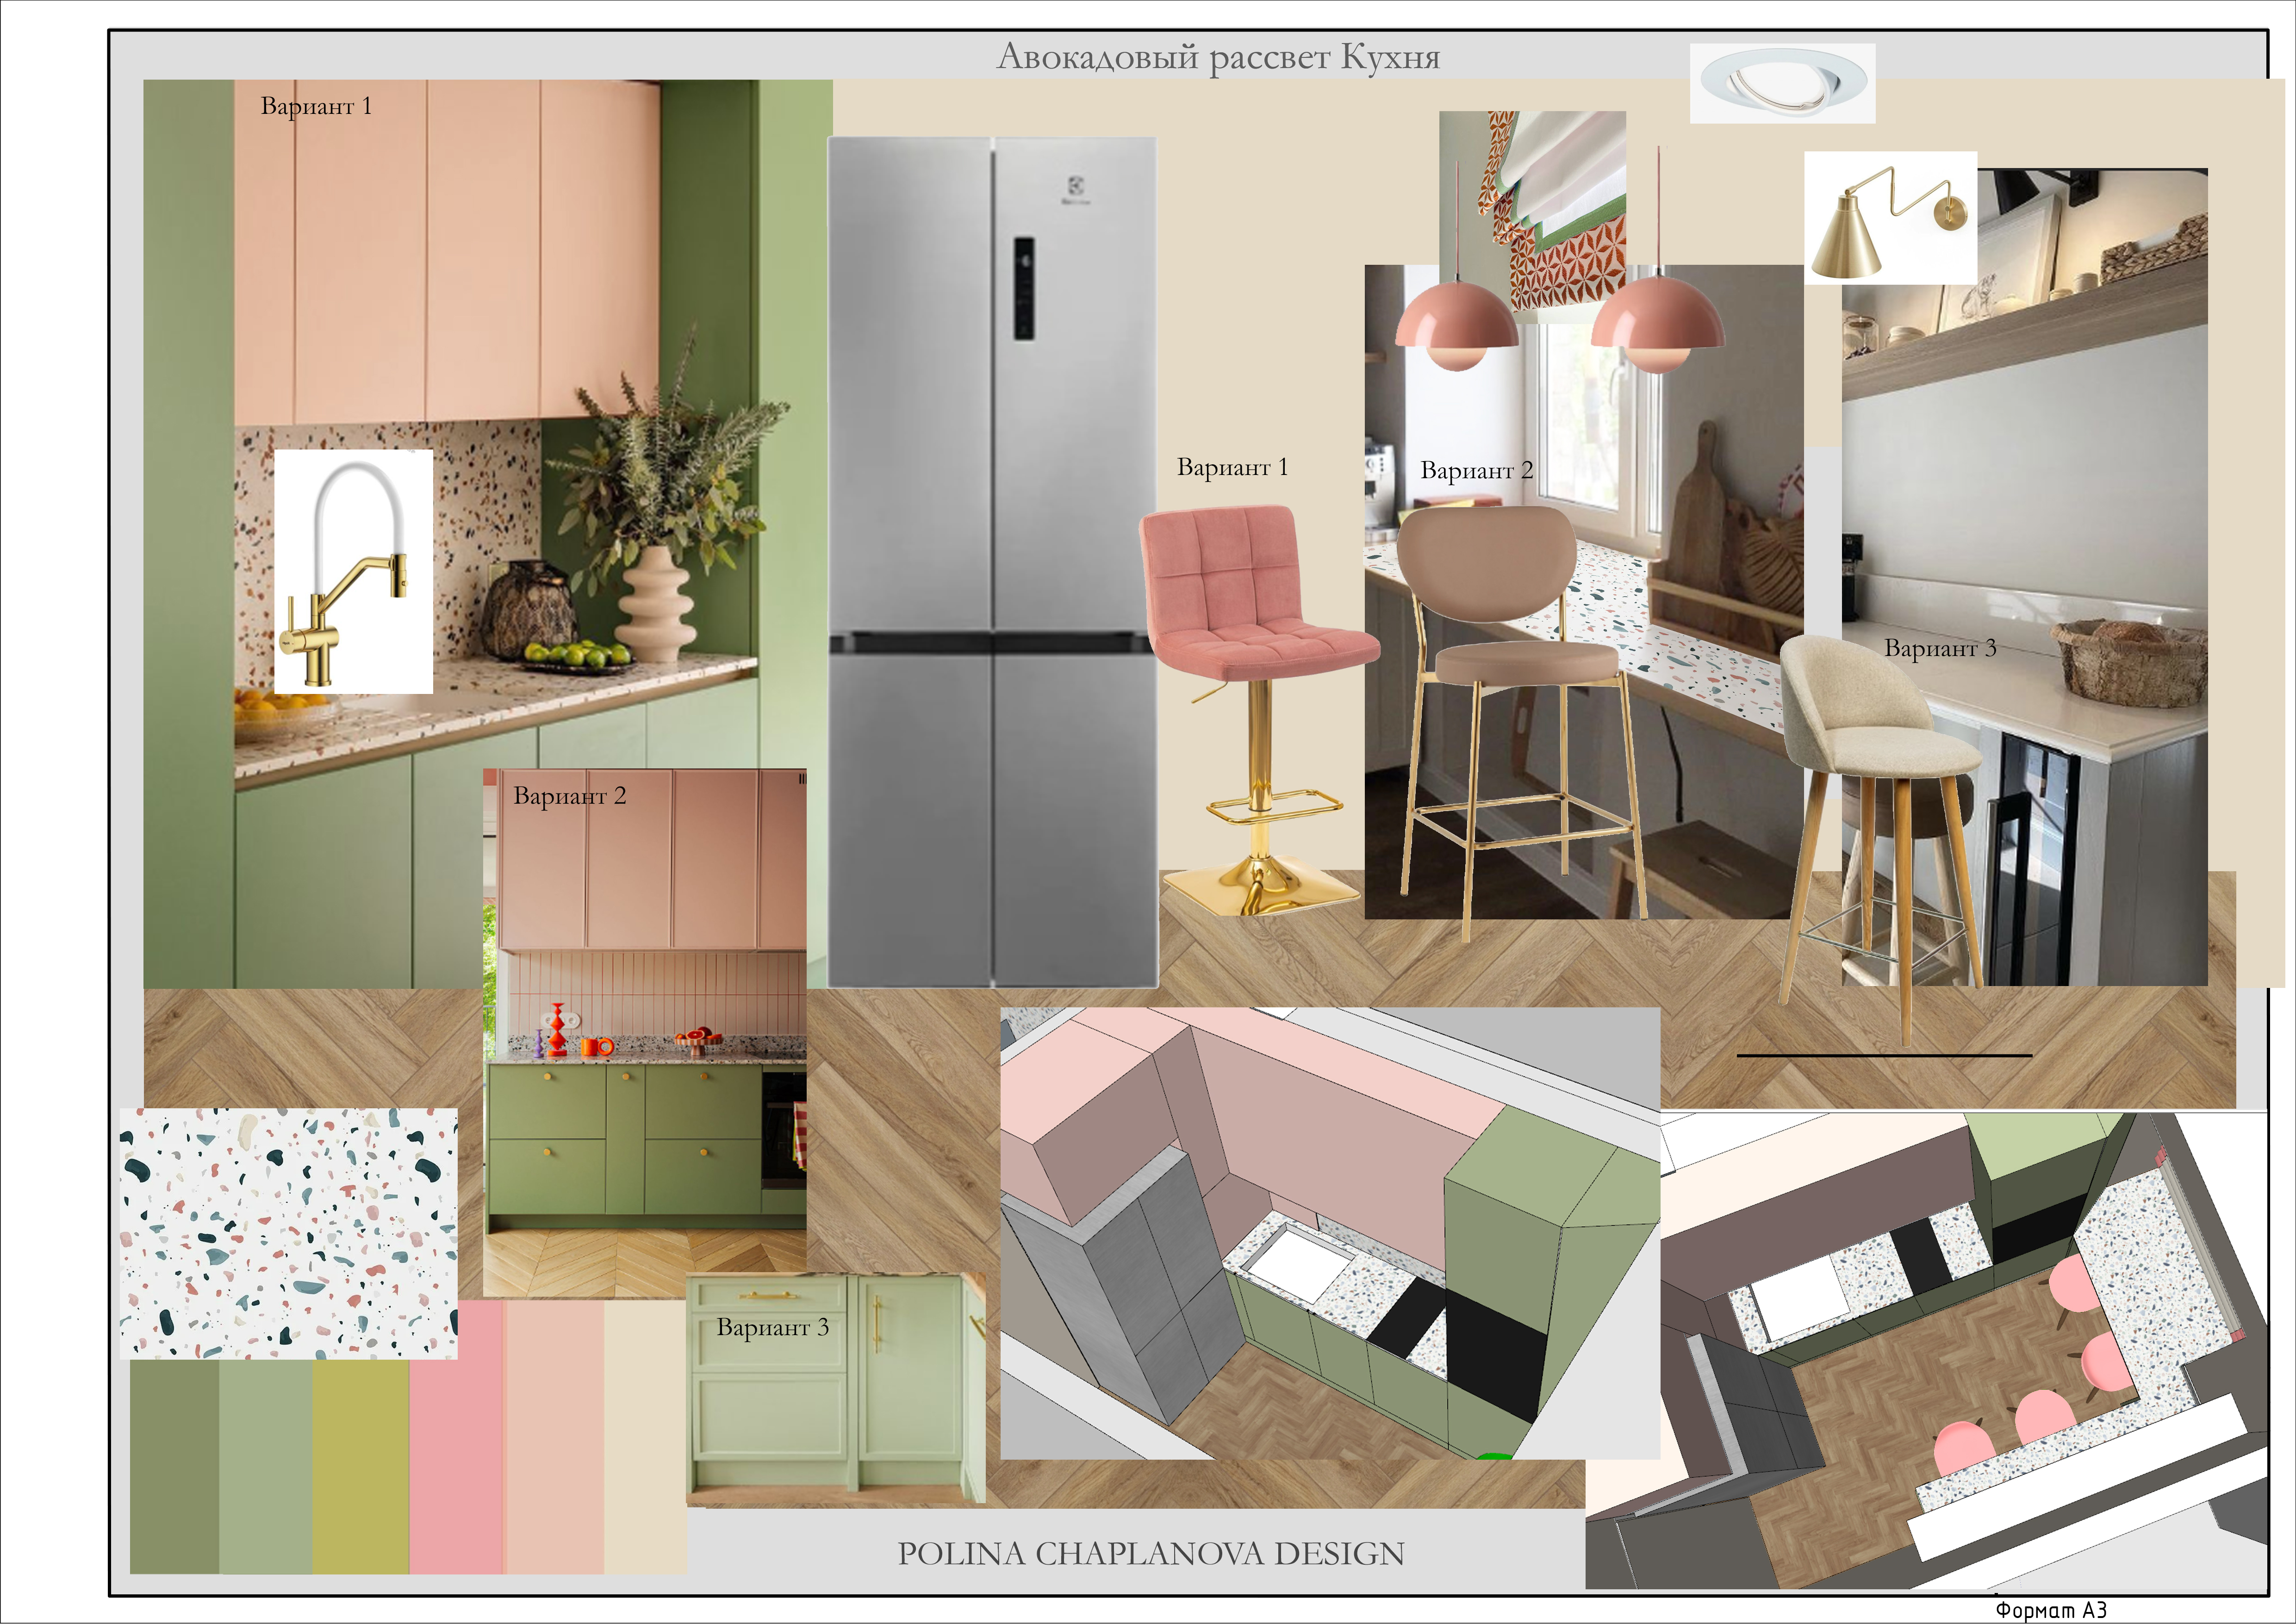This screenshot has width=2296, height=1624.
Task: Click the gold and white kitchen faucet image
Action: pyautogui.click(x=354, y=571)
